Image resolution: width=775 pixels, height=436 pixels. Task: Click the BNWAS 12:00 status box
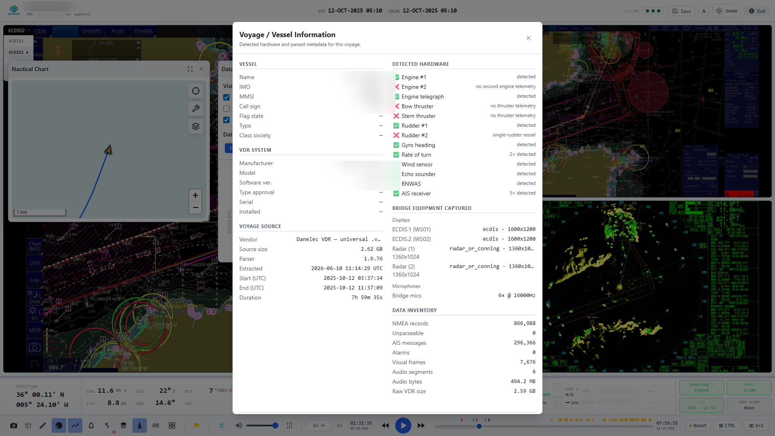[x=749, y=388]
